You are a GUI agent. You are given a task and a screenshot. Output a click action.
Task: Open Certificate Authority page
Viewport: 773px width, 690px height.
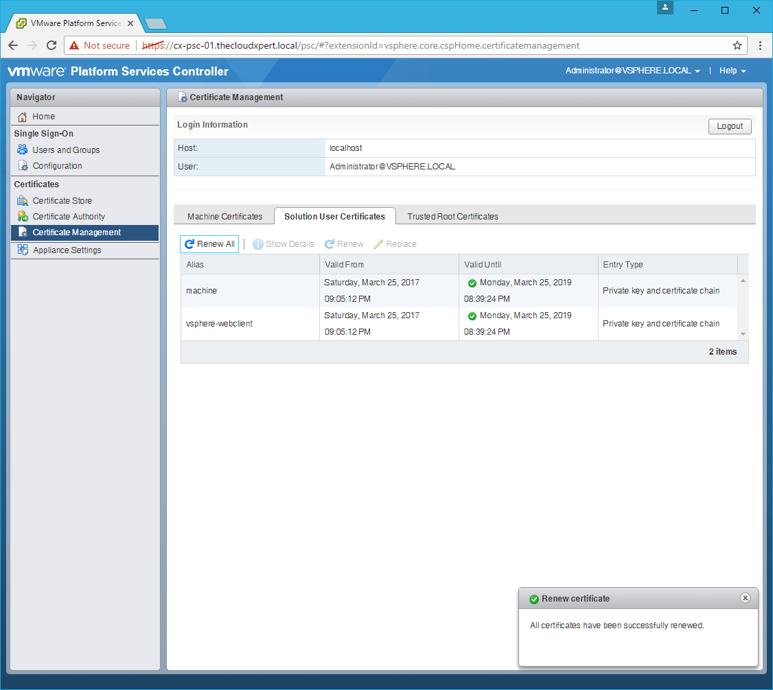tap(69, 217)
